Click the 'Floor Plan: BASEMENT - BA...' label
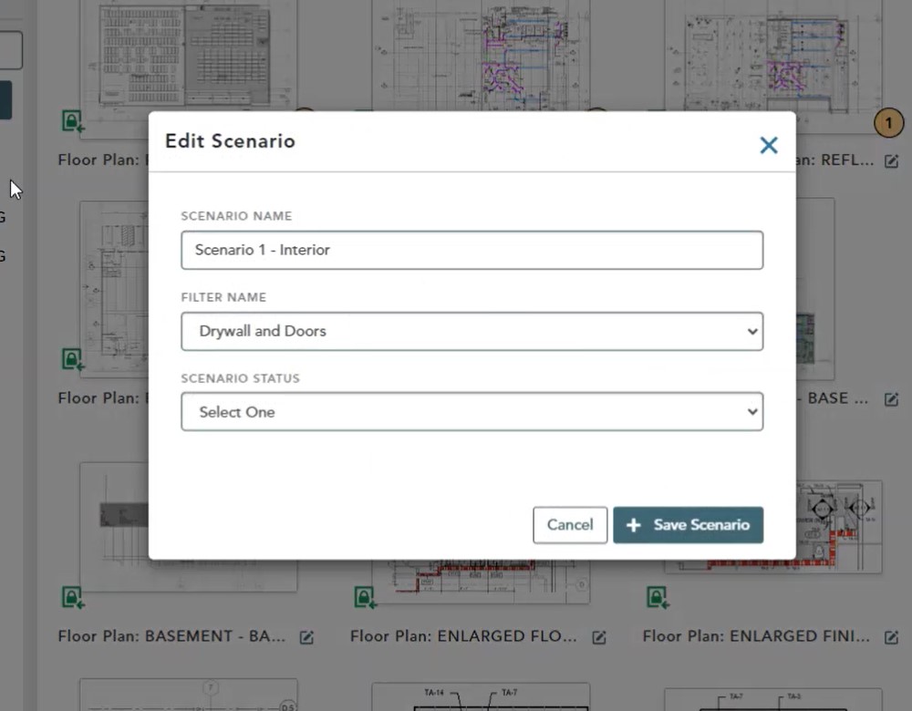 pyautogui.click(x=171, y=636)
